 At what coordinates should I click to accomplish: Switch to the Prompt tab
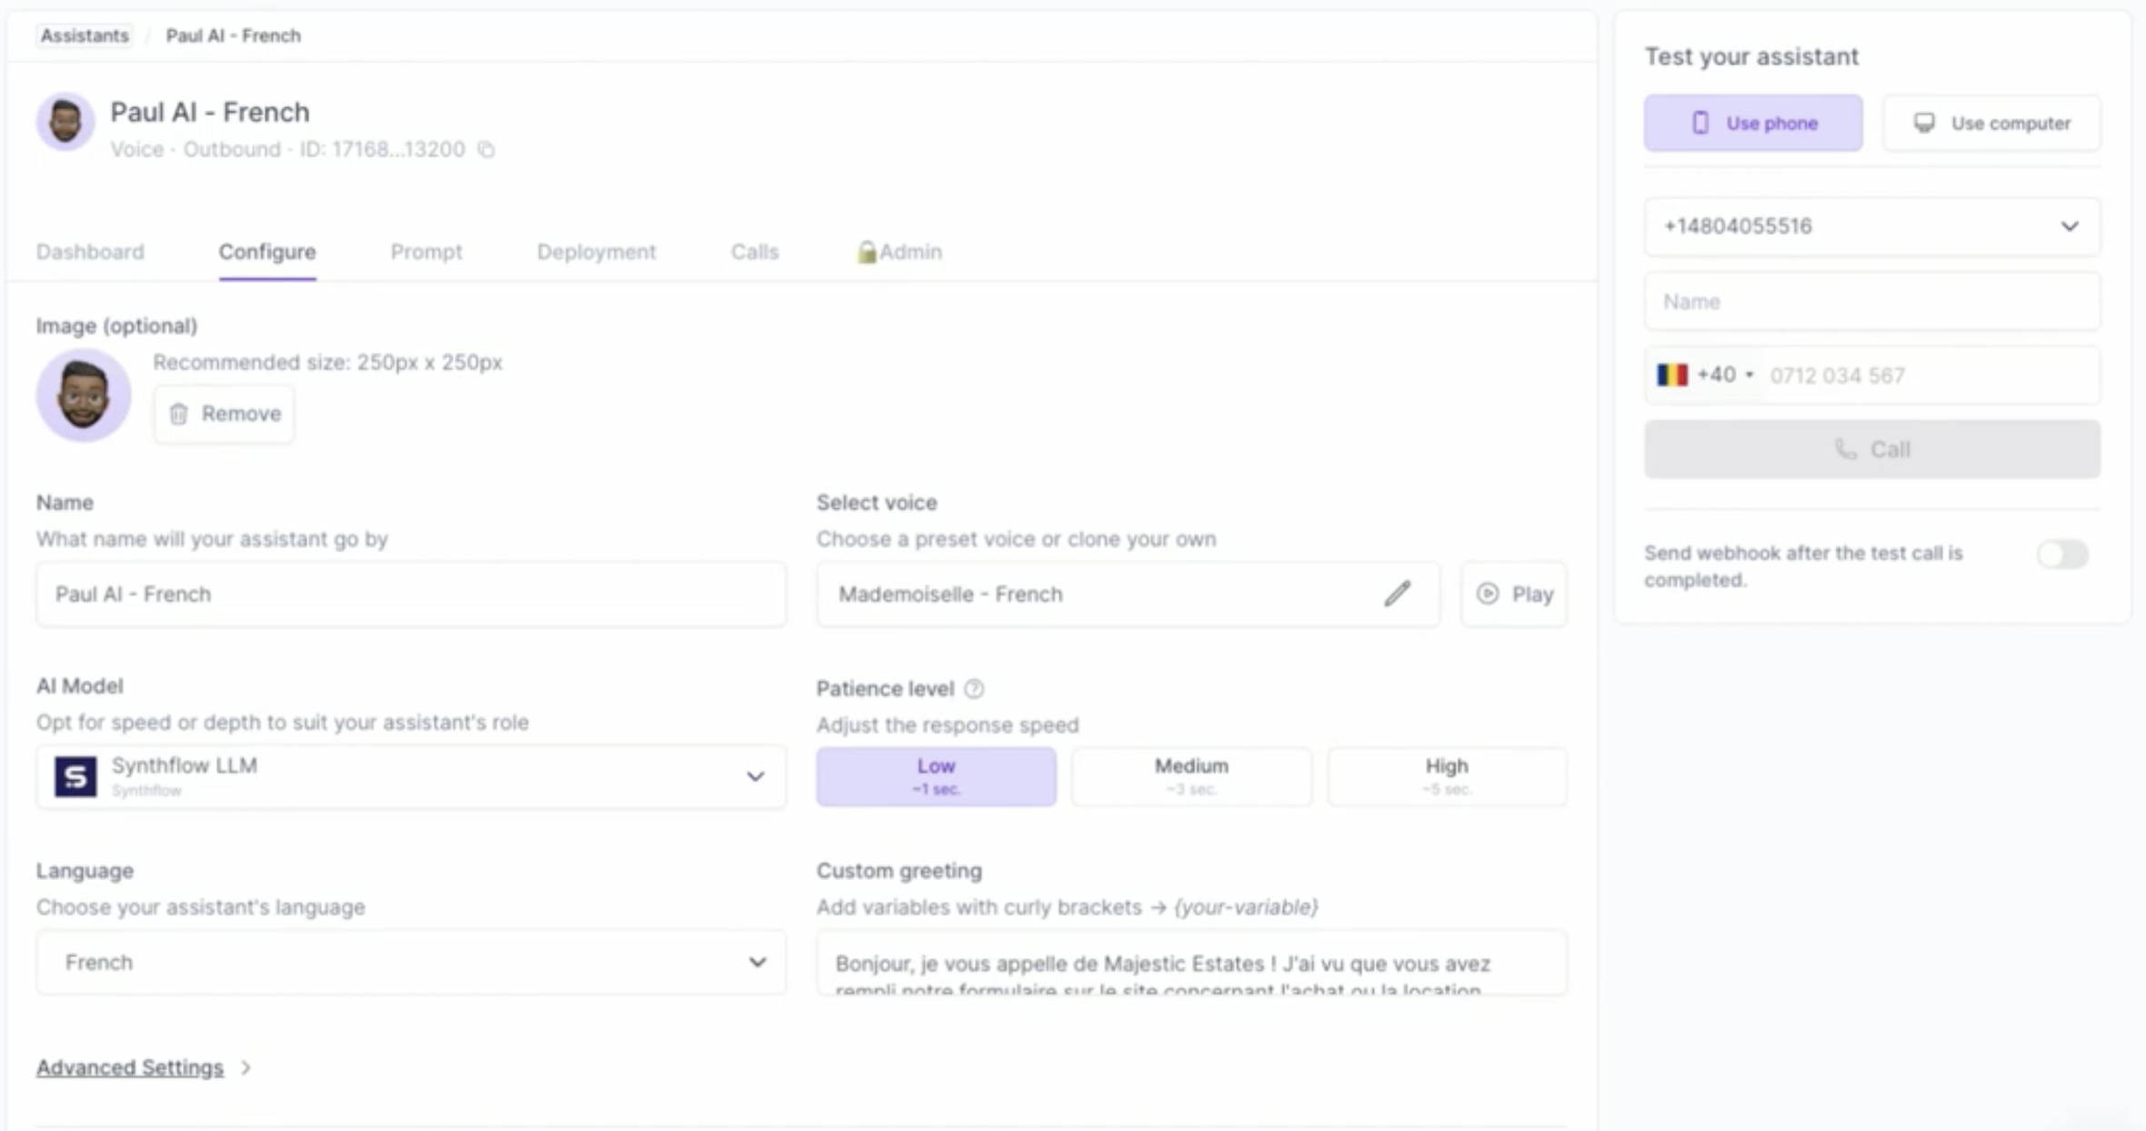tap(426, 252)
